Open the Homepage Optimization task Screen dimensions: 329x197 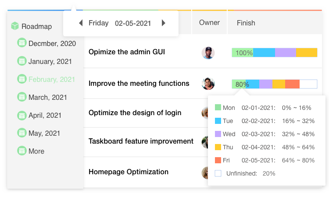click(129, 172)
